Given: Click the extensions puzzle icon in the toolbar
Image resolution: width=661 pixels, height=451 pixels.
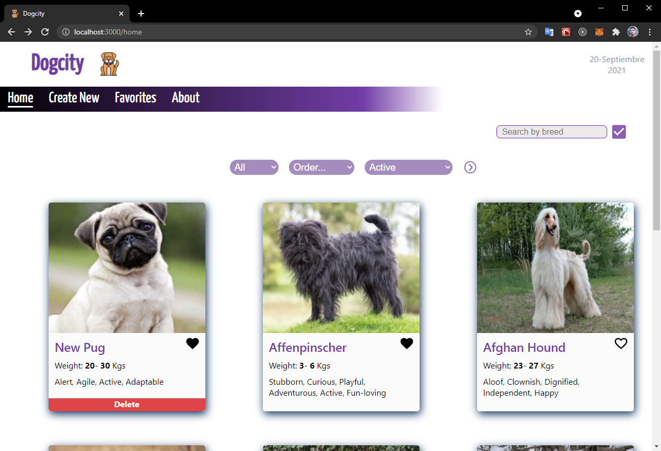Looking at the screenshot, I should [616, 32].
